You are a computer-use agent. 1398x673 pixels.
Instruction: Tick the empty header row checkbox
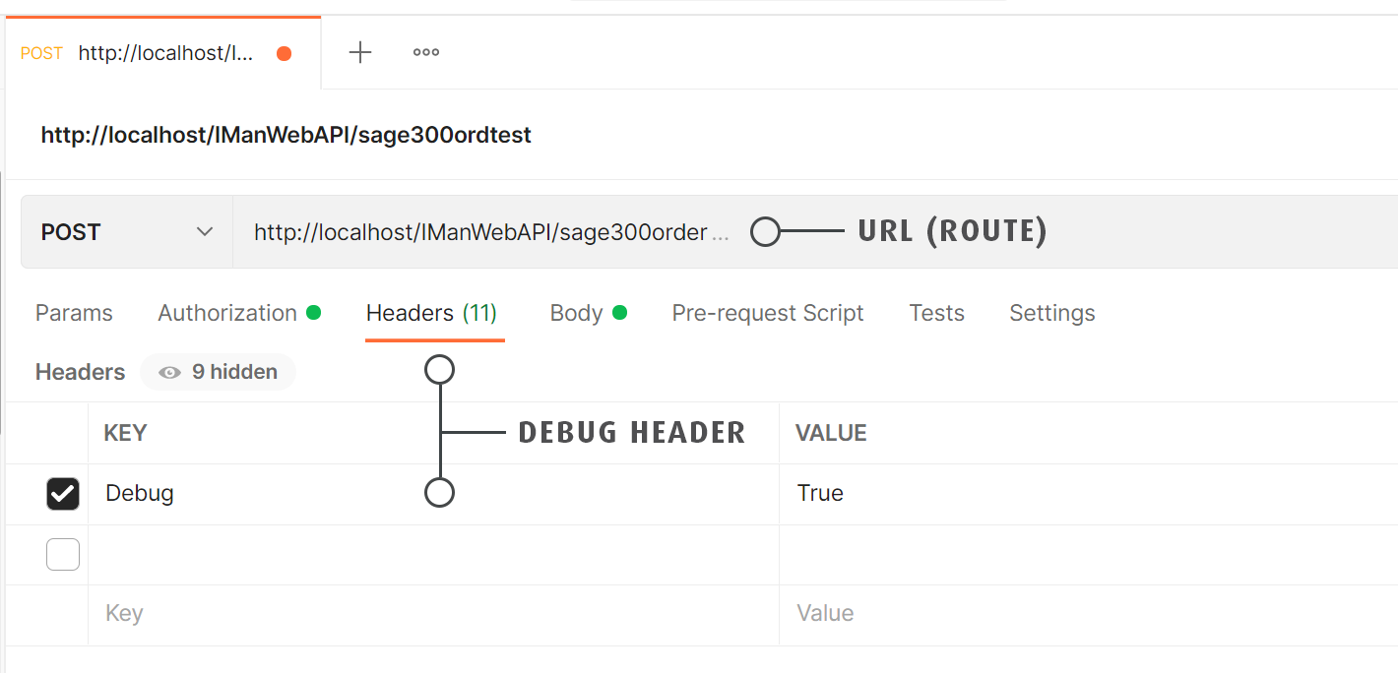pyautogui.click(x=63, y=555)
